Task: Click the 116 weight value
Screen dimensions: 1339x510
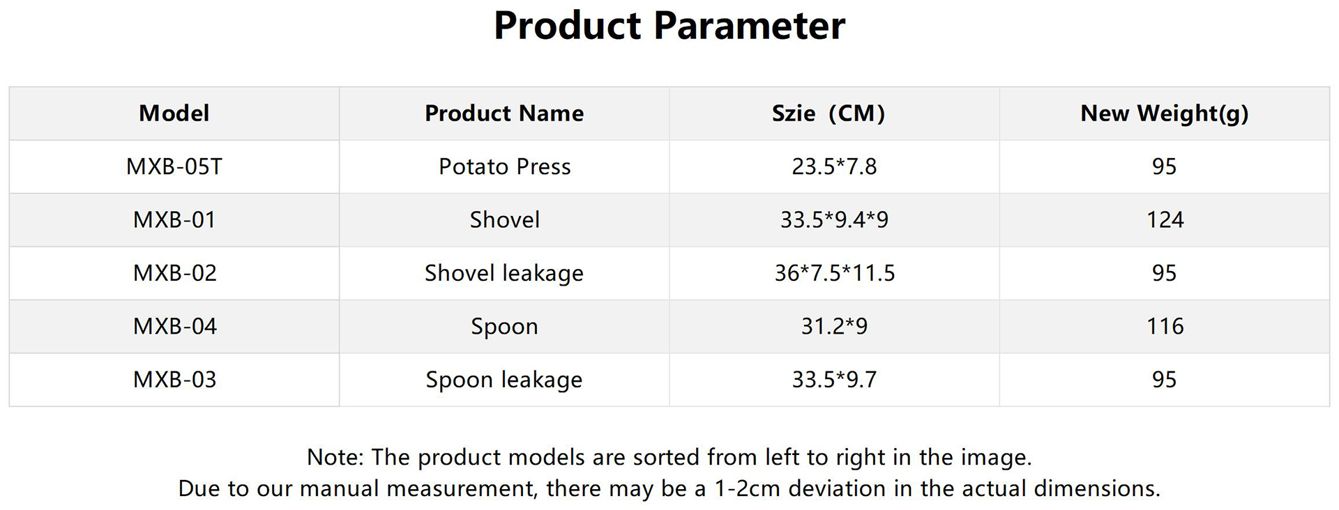Action: click(1165, 327)
